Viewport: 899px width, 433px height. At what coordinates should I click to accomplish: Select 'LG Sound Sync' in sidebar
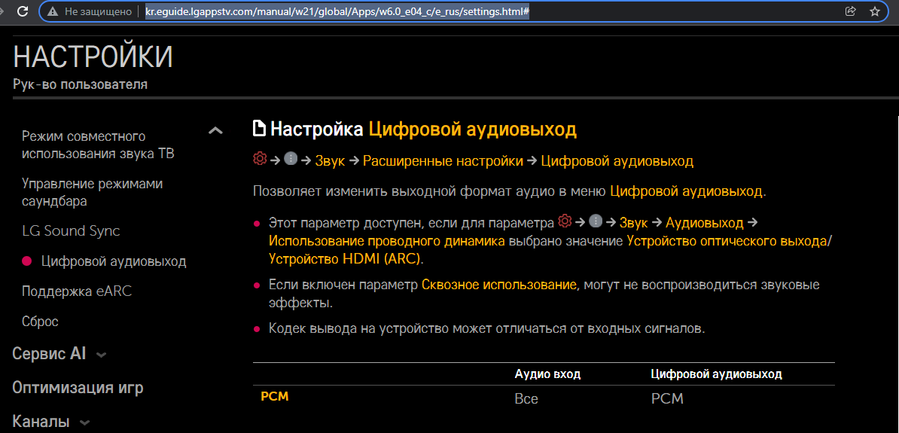click(x=71, y=231)
